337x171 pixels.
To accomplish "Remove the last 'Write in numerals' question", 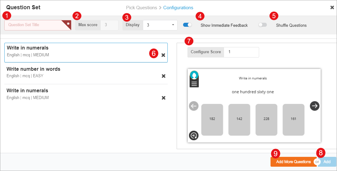I will pyautogui.click(x=163, y=98).
